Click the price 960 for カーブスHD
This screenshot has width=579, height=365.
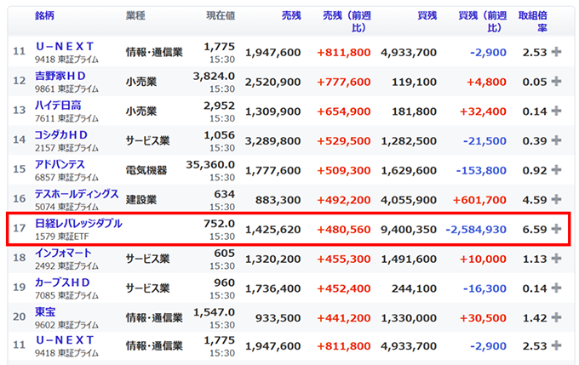pyautogui.click(x=225, y=282)
